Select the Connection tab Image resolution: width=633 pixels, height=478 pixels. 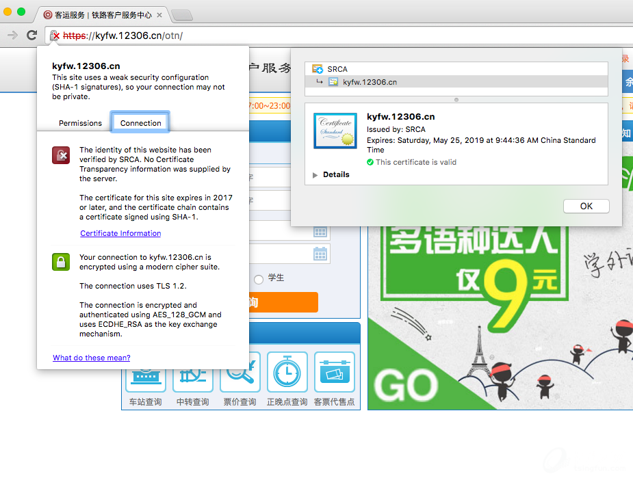[141, 123]
